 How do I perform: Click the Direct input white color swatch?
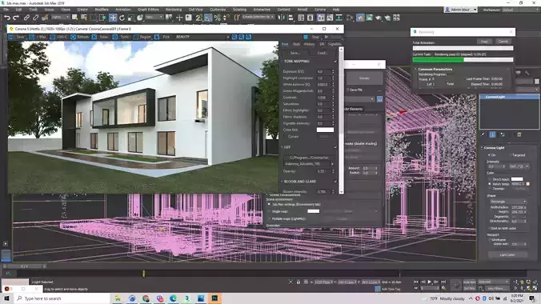pos(517,179)
